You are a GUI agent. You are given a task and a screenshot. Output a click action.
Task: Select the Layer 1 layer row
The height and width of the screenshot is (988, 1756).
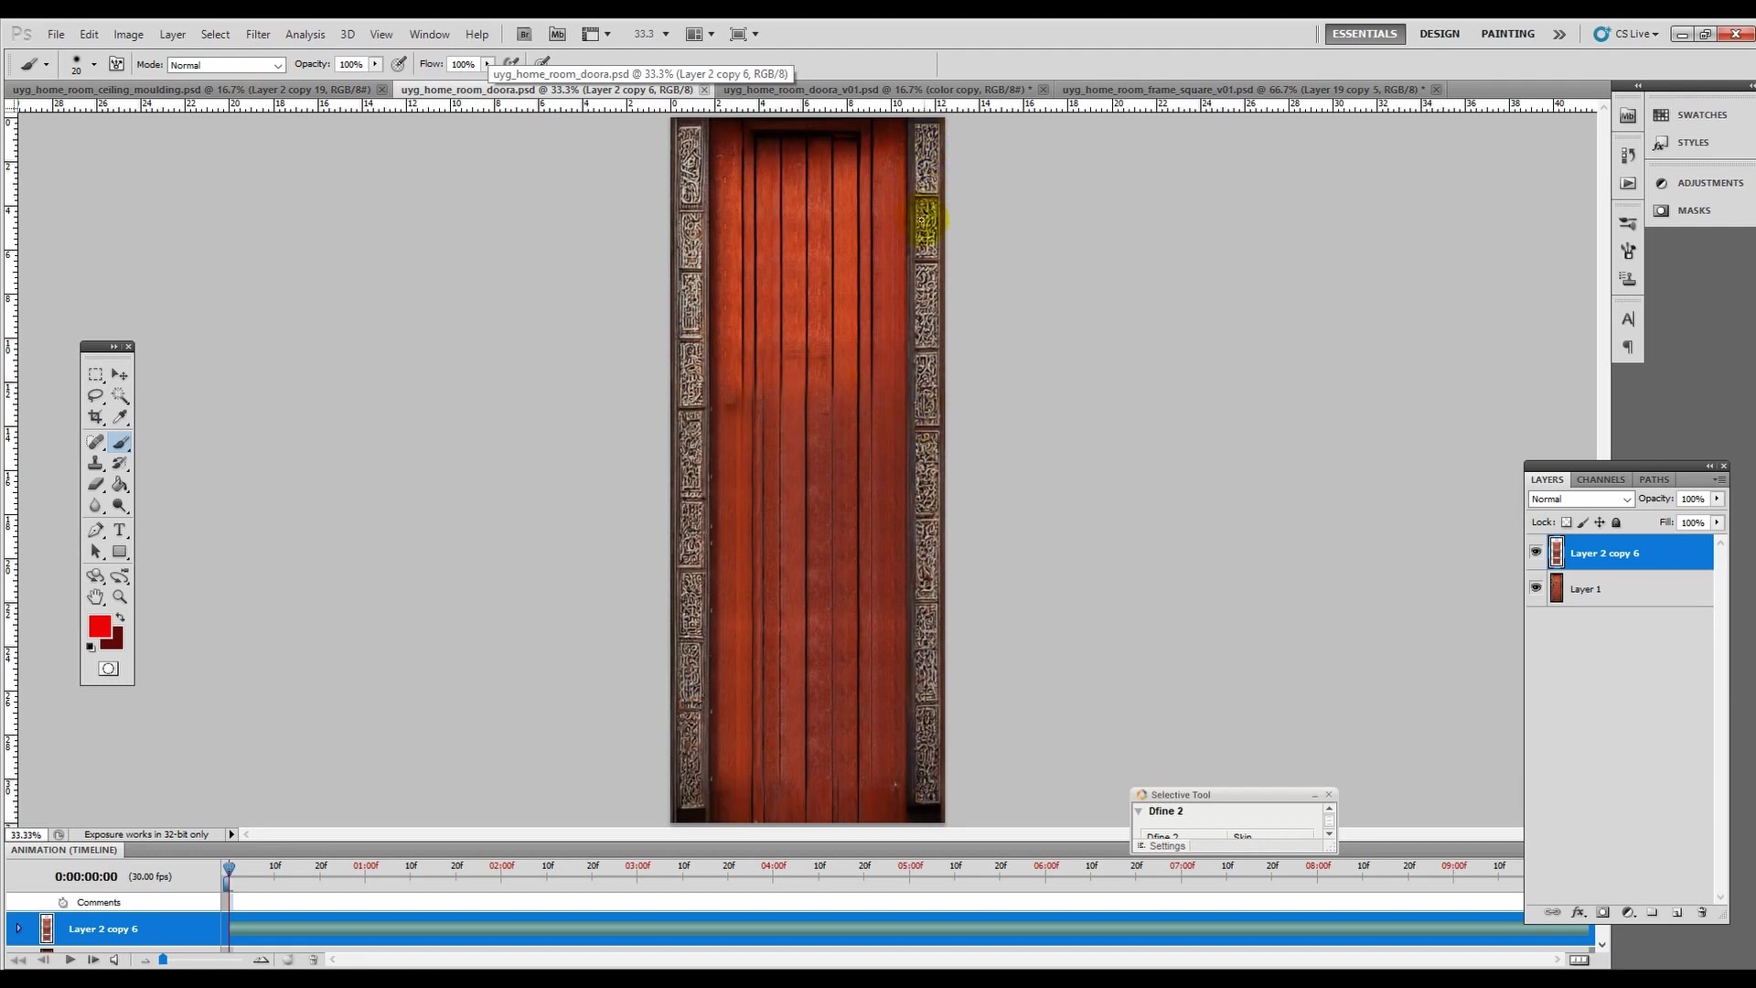[x=1620, y=589]
